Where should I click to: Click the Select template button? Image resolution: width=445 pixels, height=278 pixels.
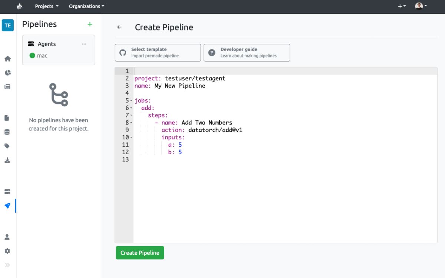[x=158, y=53]
